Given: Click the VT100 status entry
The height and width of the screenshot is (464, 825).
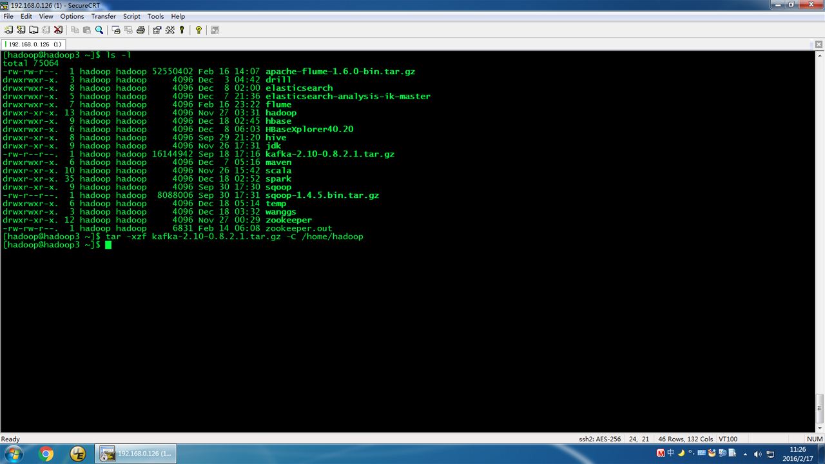Looking at the screenshot, I should tap(728, 439).
